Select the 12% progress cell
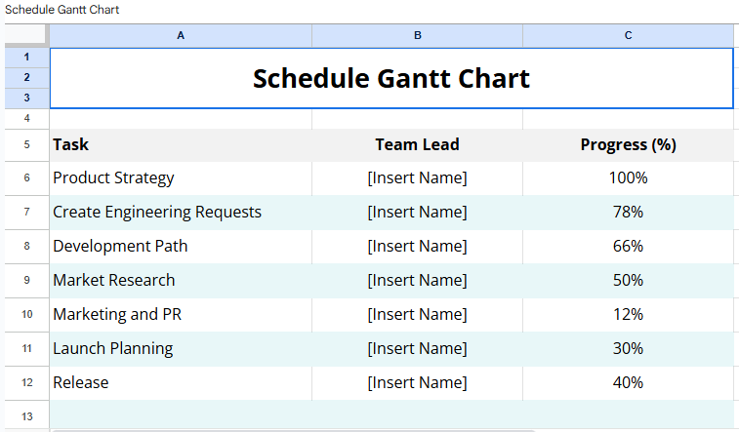739x432 pixels. coord(628,314)
